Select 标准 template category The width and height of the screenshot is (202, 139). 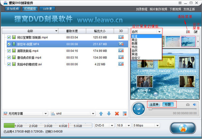pyautogui.click(x=146, y=36)
